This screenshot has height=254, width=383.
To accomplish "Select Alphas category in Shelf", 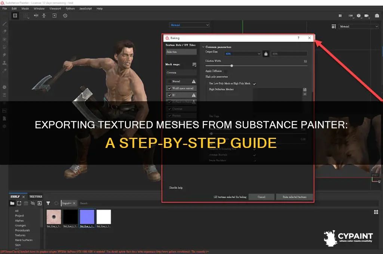I will 19,221.
